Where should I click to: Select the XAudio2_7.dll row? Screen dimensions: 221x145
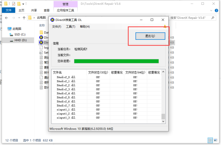[x=106, y=106]
